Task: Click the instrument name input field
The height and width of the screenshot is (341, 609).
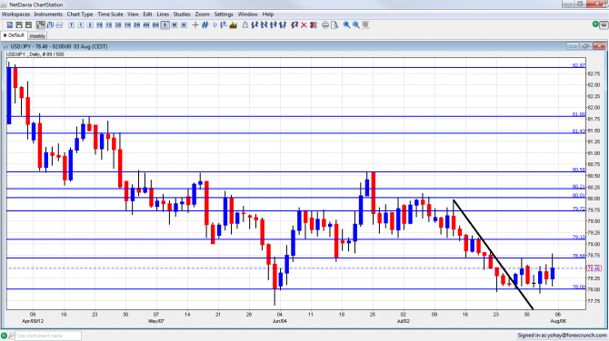Action: 48,336
